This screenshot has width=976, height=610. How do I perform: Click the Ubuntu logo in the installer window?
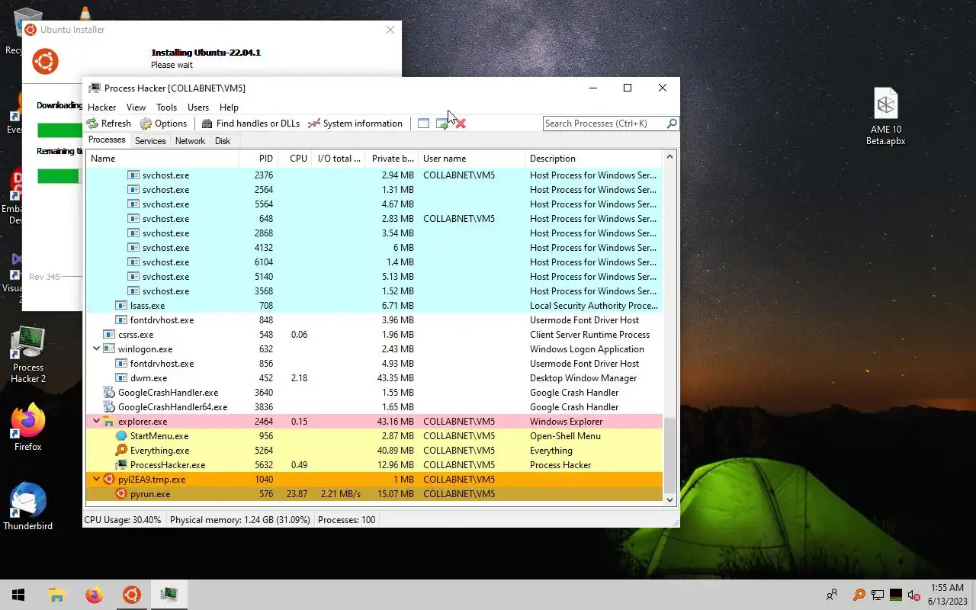(x=45, y=61)
